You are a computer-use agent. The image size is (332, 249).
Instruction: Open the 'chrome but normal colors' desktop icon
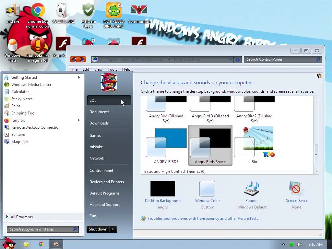tap(38, 15)
